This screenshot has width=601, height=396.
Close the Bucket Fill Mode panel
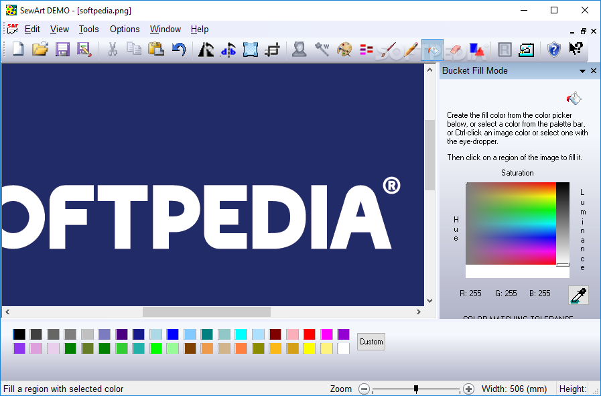(594, 70)
